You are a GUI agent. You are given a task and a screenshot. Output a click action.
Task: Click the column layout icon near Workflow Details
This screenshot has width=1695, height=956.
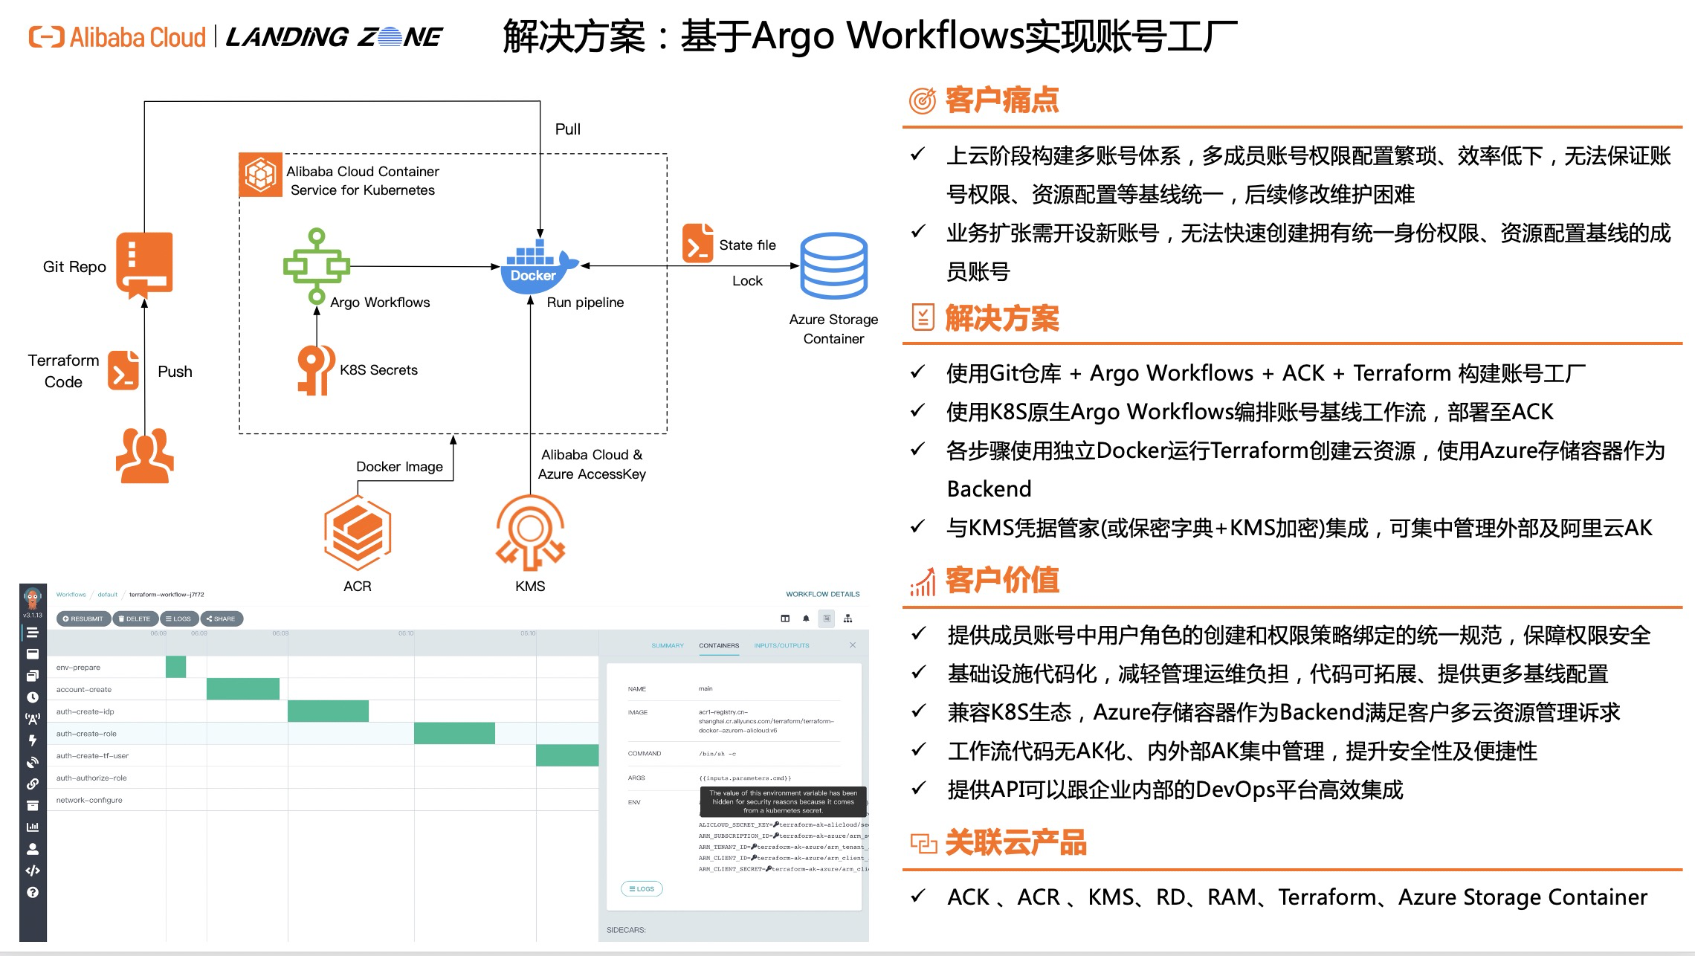785,619
